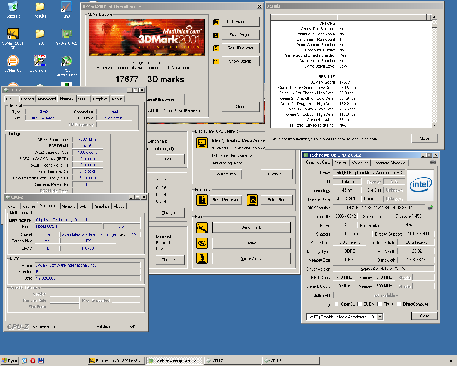The width and height of the screenshot is (457, 366).
Task: Click the Benchmark icon in Run section
Action: [202, 228]
